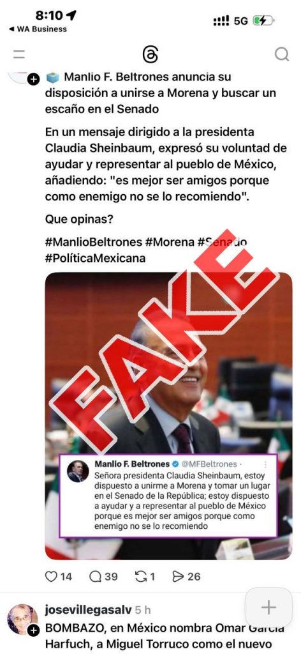The width and height of the screenshot is (301, 654).
Task: Return to WA Business app
Action: click(x=38, y=29)
